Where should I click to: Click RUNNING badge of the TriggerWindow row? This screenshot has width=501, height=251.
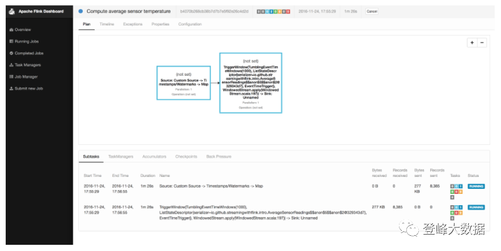[476, 207]
